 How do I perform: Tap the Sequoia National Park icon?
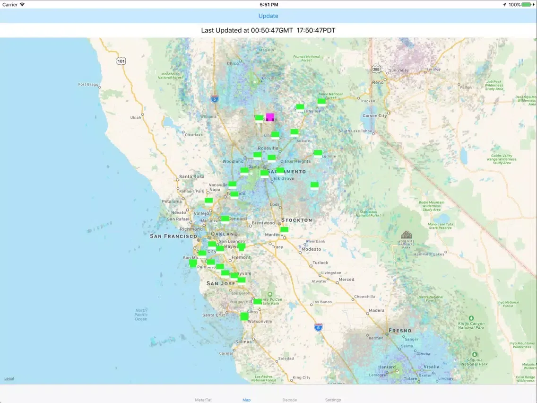click(x=475, y=354)
